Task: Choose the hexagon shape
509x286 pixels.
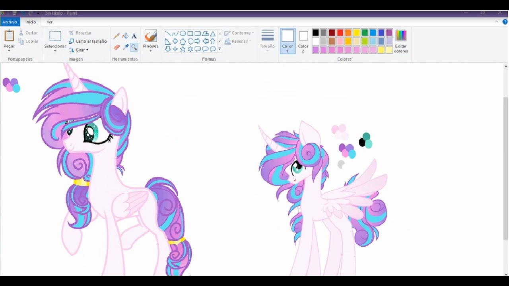Action: tap(190, 41)
